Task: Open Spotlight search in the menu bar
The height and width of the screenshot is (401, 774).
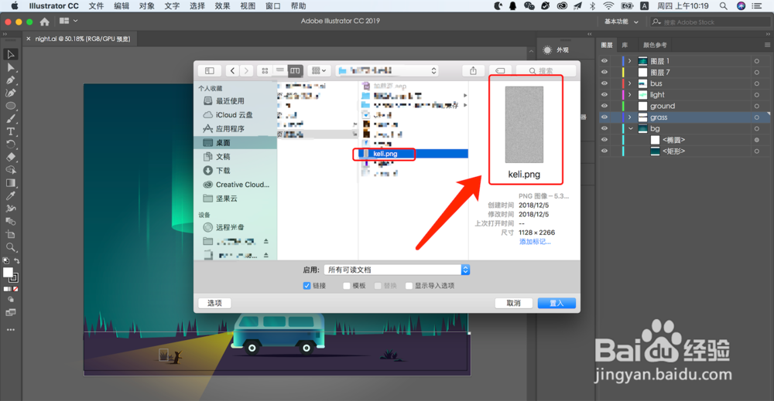Action: pyautogui.click(x=723, y=6)
